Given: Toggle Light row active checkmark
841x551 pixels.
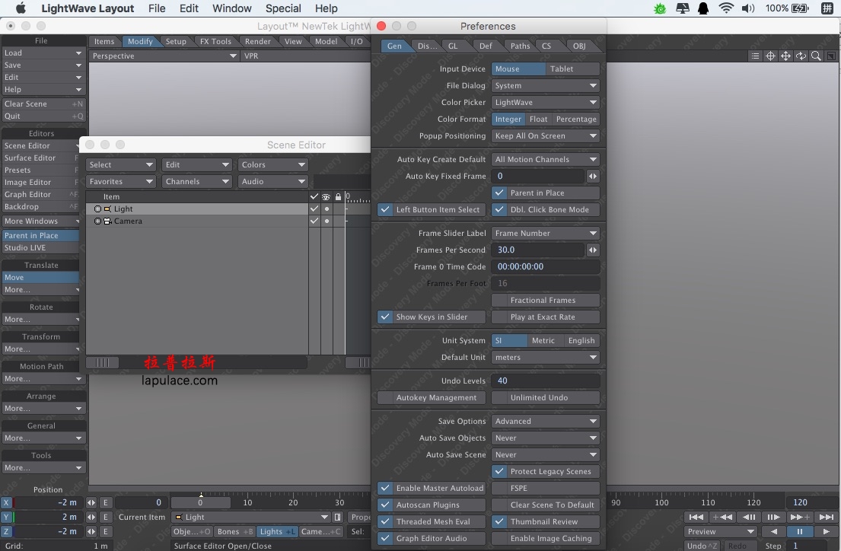Looking at the screenshot, I should 314,209.
